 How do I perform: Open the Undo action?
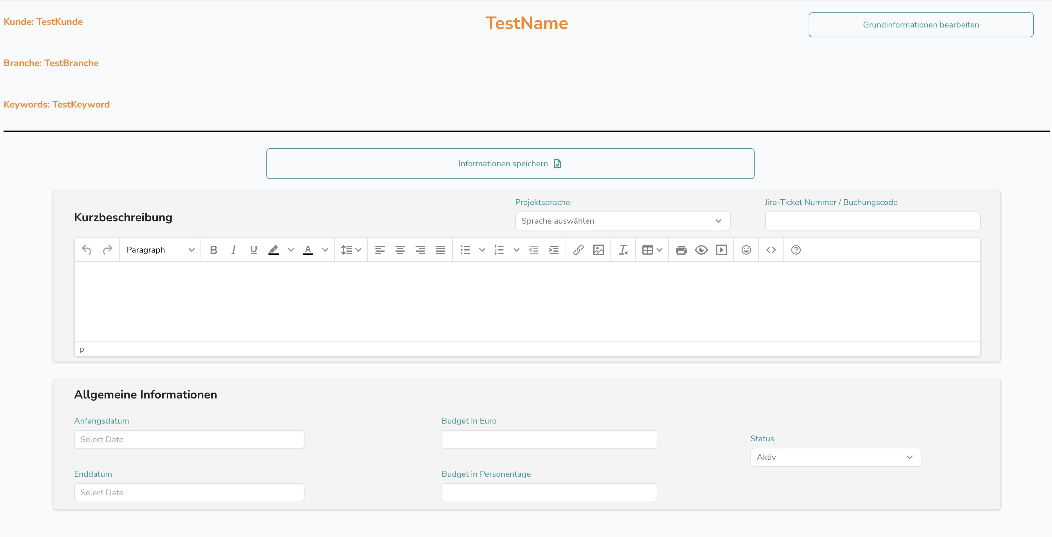tap(87, 249)
